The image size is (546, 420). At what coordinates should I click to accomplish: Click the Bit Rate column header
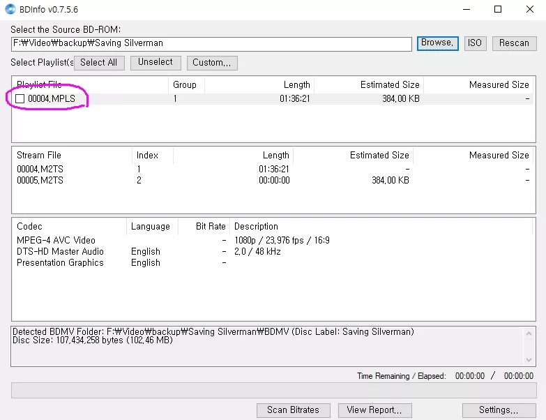click(204, 227)
